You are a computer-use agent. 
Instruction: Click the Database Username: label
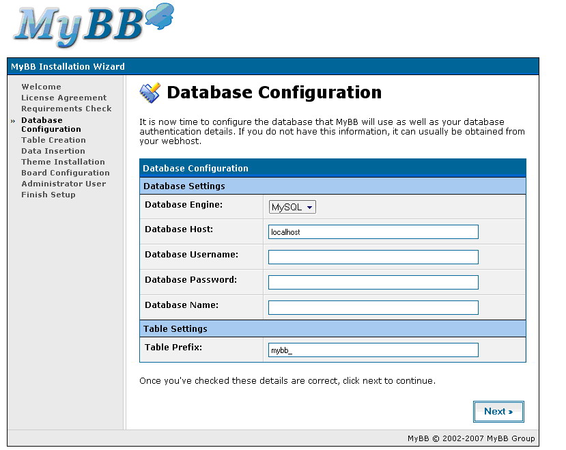[191, 254]
